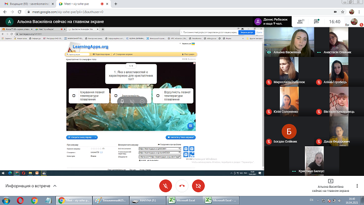Open Chrome three-dot menu
The image size is (364, 205).
point(359,12)
